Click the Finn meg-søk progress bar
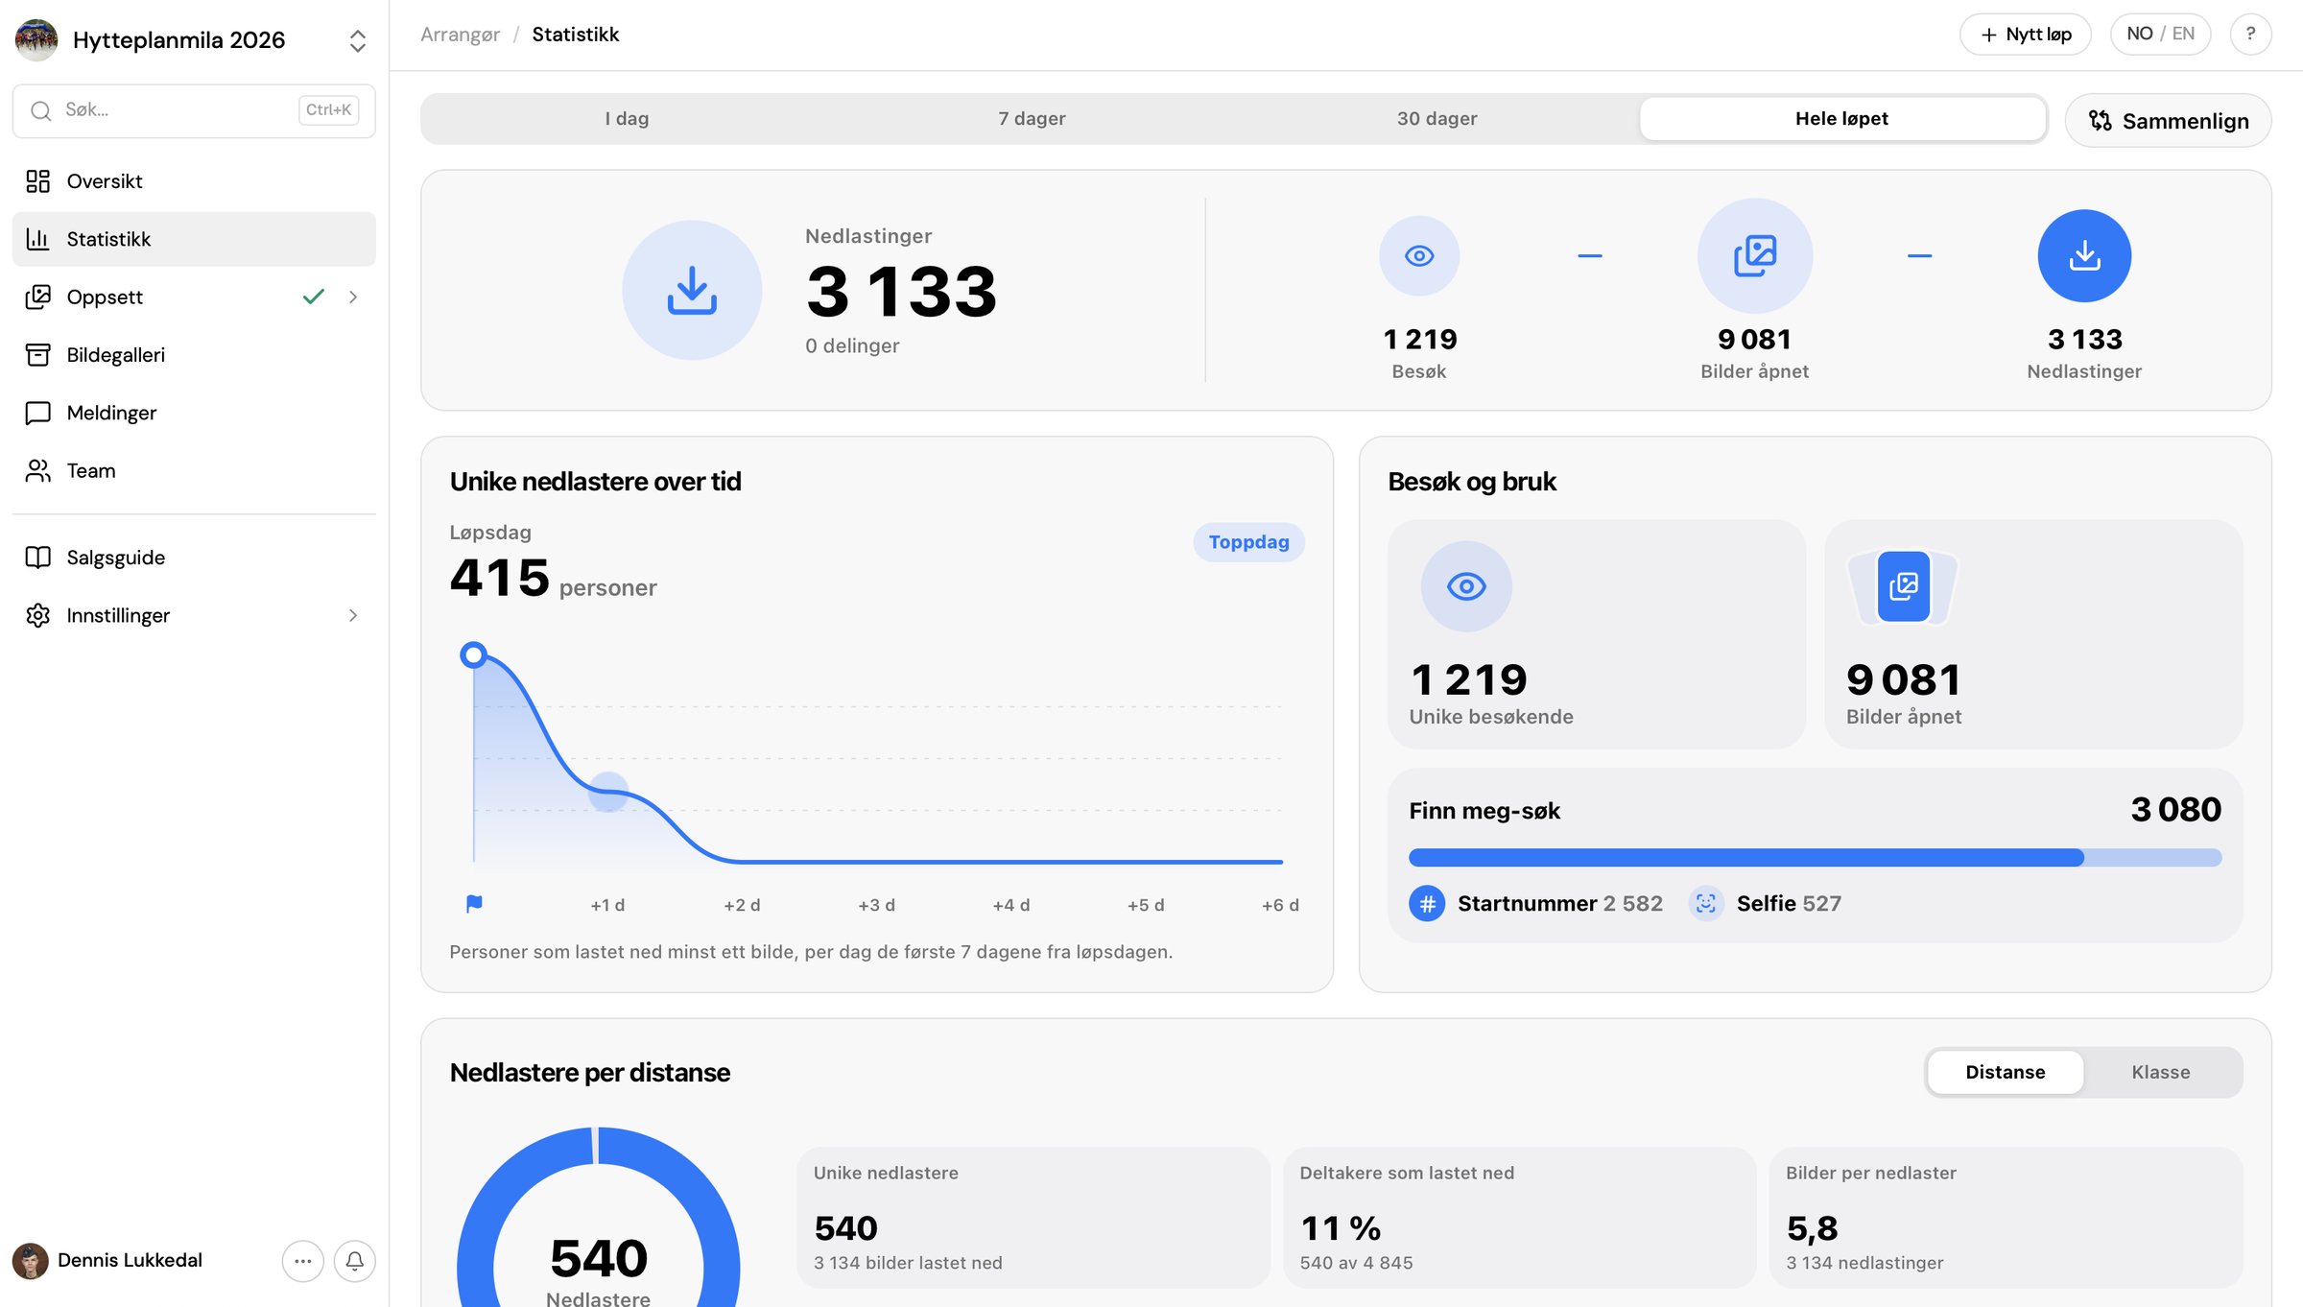 1815,858
